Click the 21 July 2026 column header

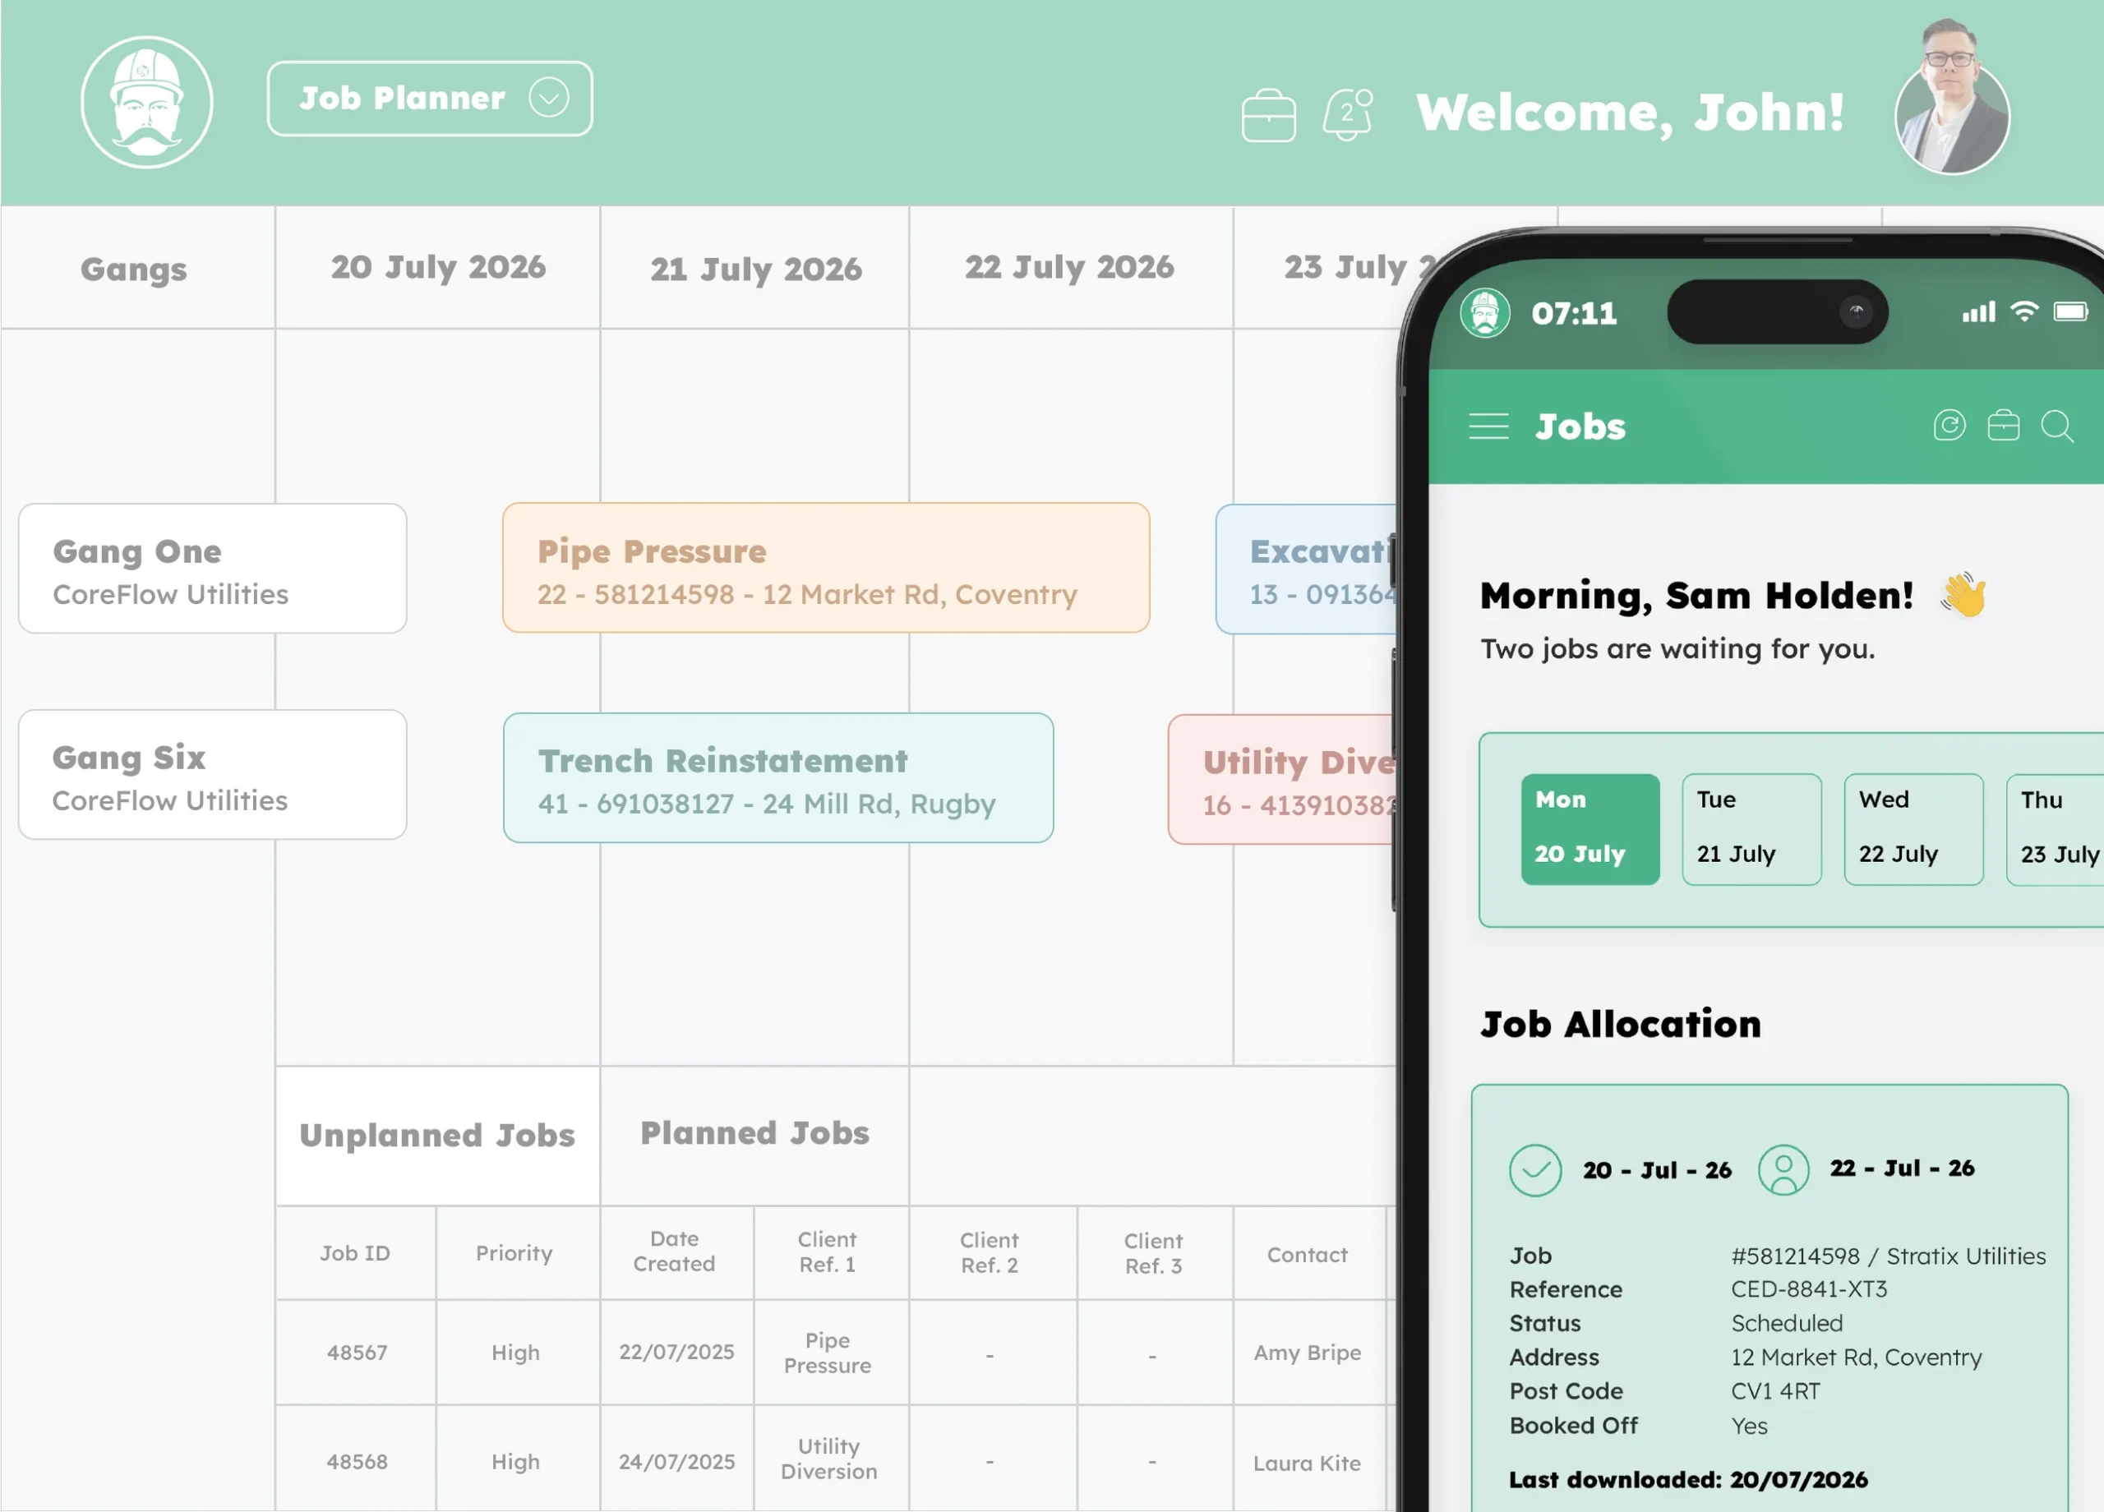coord(755,269)
